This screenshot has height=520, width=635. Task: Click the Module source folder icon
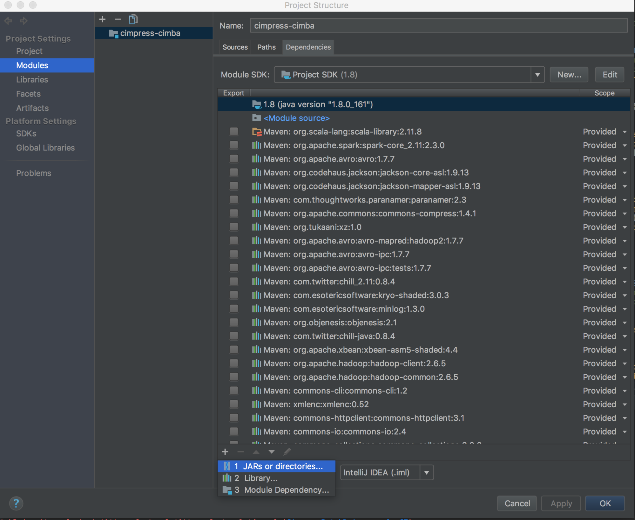[x=256, y=117]
